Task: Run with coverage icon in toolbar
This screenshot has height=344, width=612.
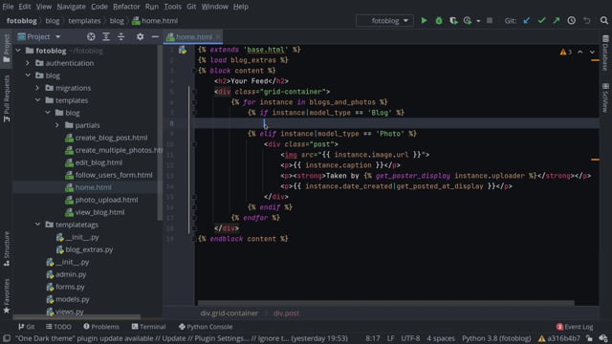Action: [x=453, y=20]
